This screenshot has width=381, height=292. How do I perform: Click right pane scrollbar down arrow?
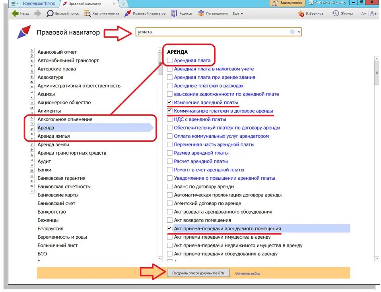[377, 259]
